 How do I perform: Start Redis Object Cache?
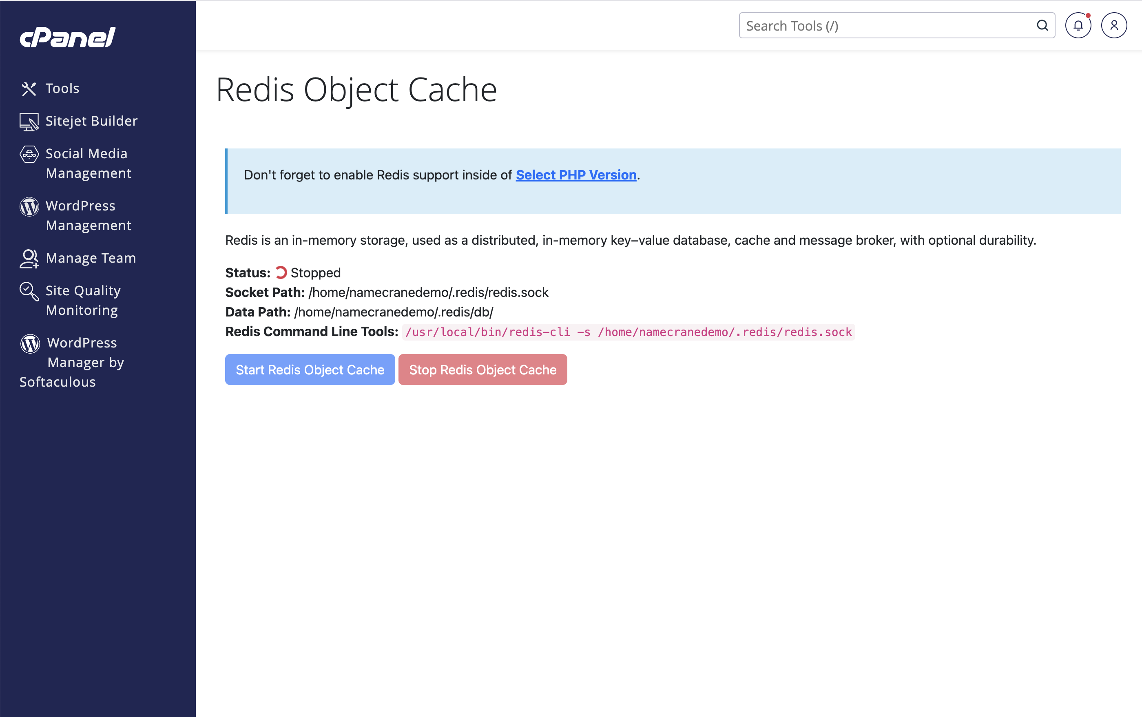[310, 370]
